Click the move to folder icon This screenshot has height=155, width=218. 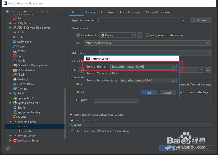pos(43,11)
